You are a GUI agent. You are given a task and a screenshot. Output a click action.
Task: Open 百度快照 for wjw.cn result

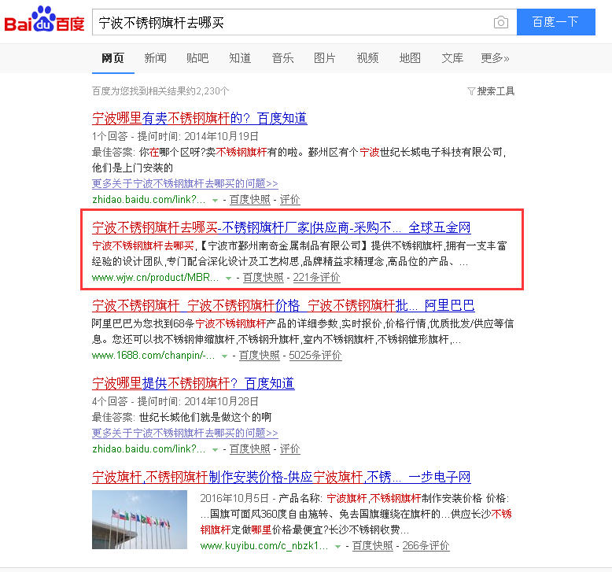point(263,277)
